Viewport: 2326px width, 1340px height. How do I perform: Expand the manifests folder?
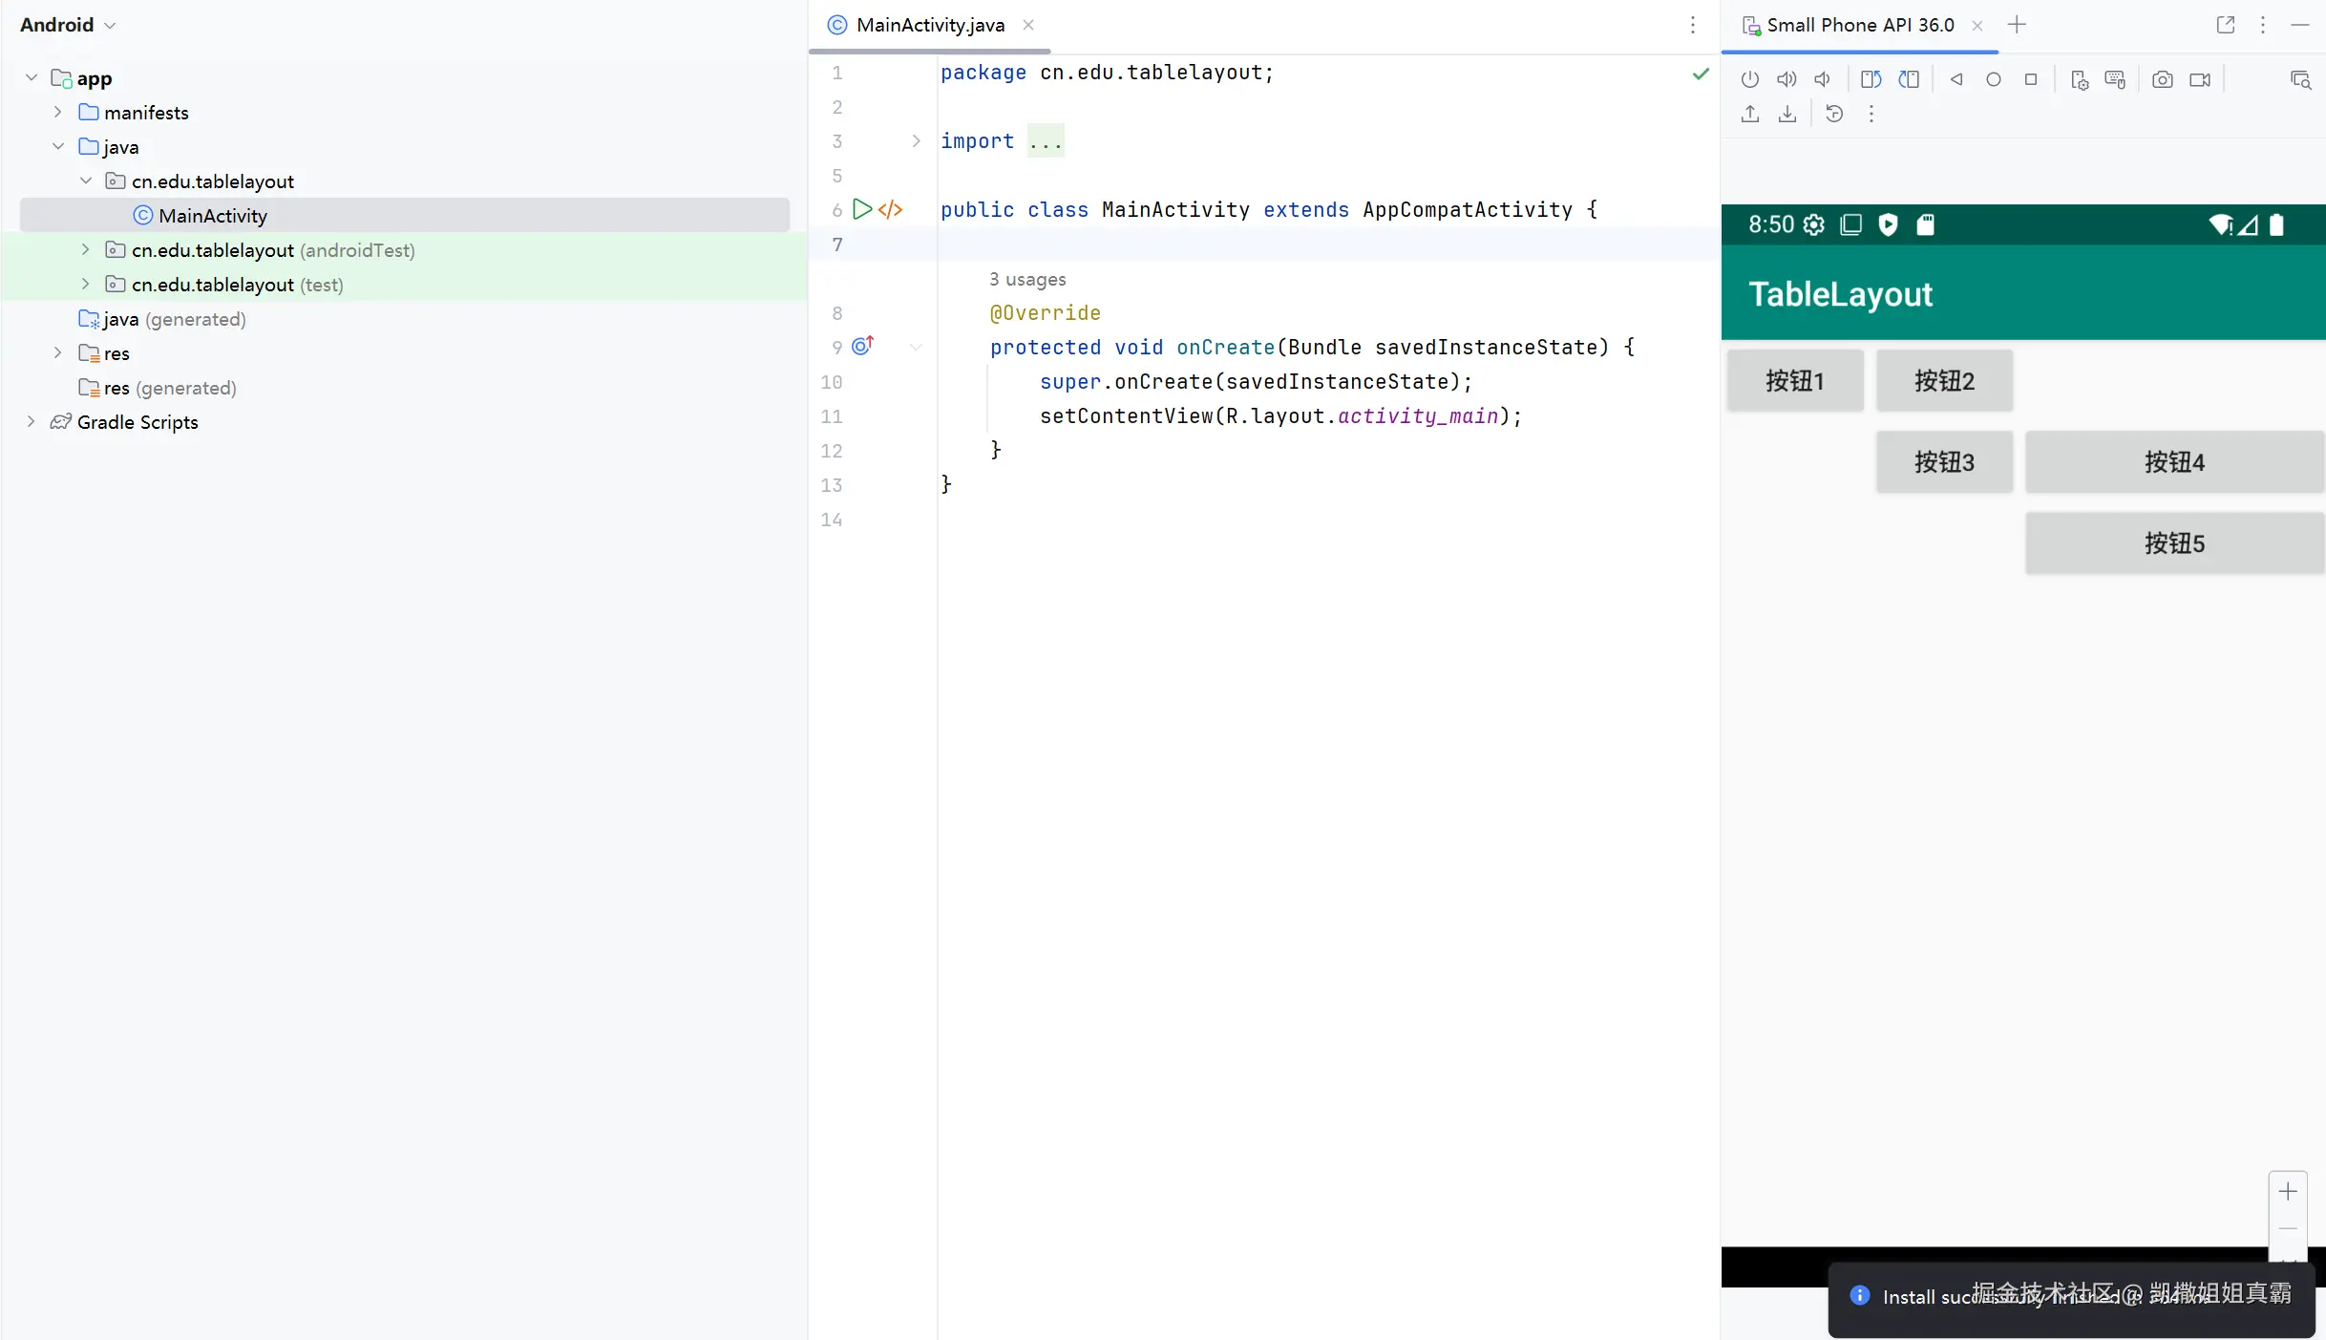[58, 112]
